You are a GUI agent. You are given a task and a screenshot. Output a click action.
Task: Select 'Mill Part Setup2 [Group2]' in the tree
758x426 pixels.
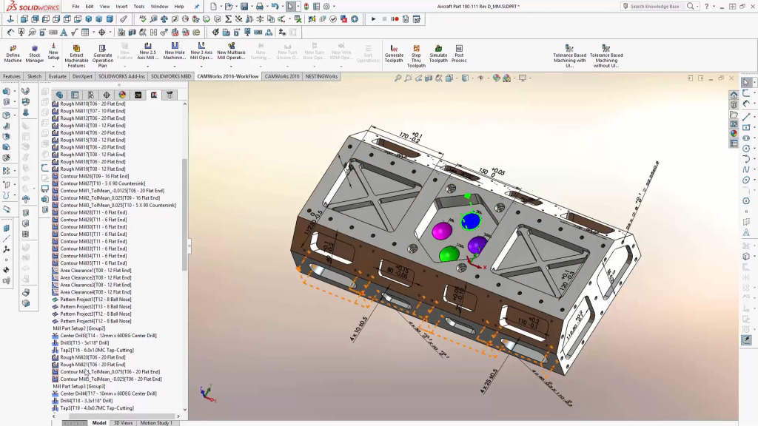tap(78, 328)
